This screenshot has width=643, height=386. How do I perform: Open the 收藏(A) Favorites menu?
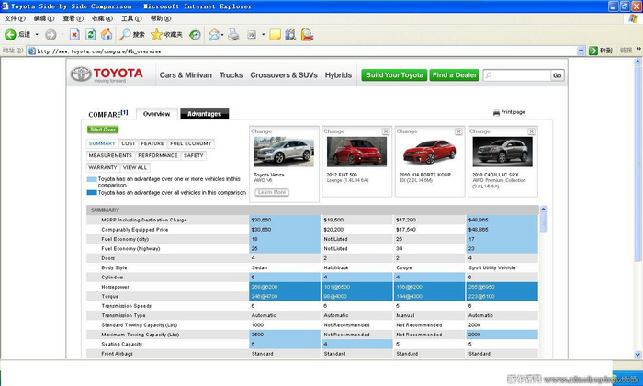(102, 18)
